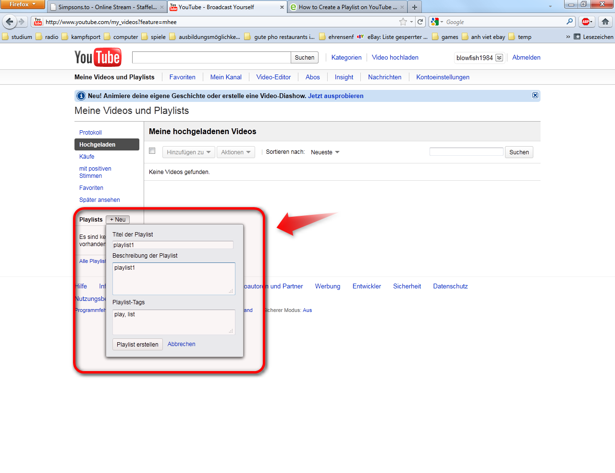Tick the select-all videos checkbox
The width and height of the screenshot is (615, 473).
(x=152, y=151)
